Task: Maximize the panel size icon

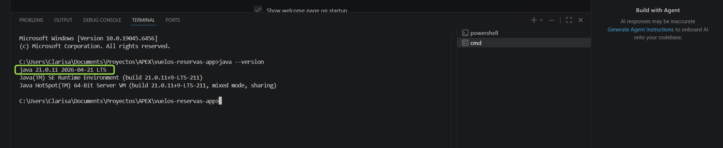Action: coord(569,20)
